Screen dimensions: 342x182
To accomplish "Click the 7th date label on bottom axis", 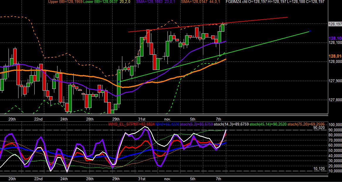I will pyautogui.click(x=218, y=179).
